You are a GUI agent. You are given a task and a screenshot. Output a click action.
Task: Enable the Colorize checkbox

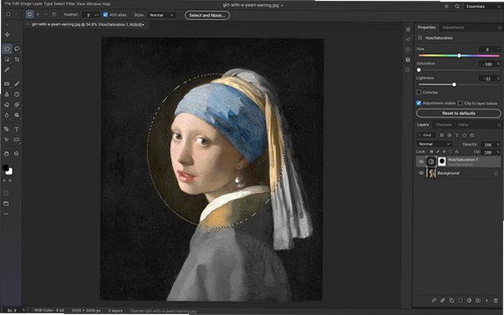tap(419, 92)
